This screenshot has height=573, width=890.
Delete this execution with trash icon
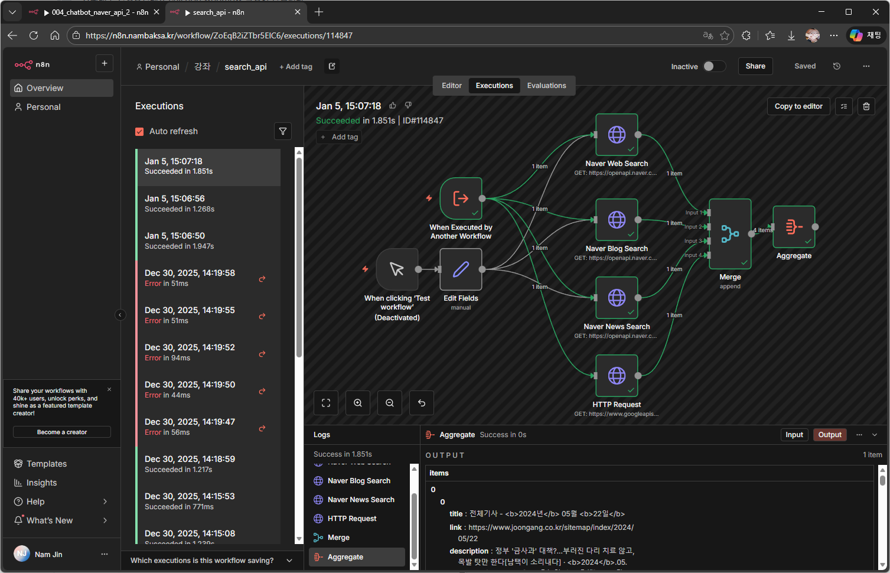click(x=866, y=106)
